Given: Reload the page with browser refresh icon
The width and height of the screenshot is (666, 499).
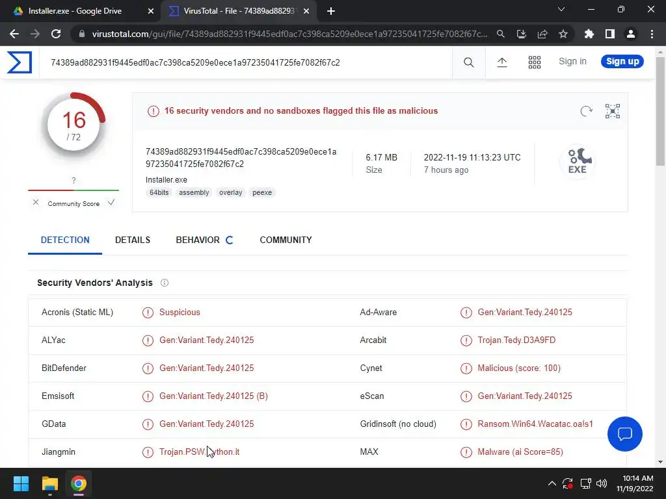Looking at the screenshot, I should tap(56, 34).
